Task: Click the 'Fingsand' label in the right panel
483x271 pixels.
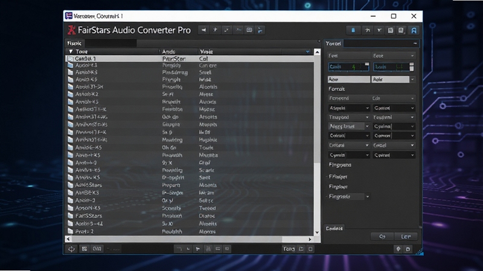Action: click(x=340, y=165)
